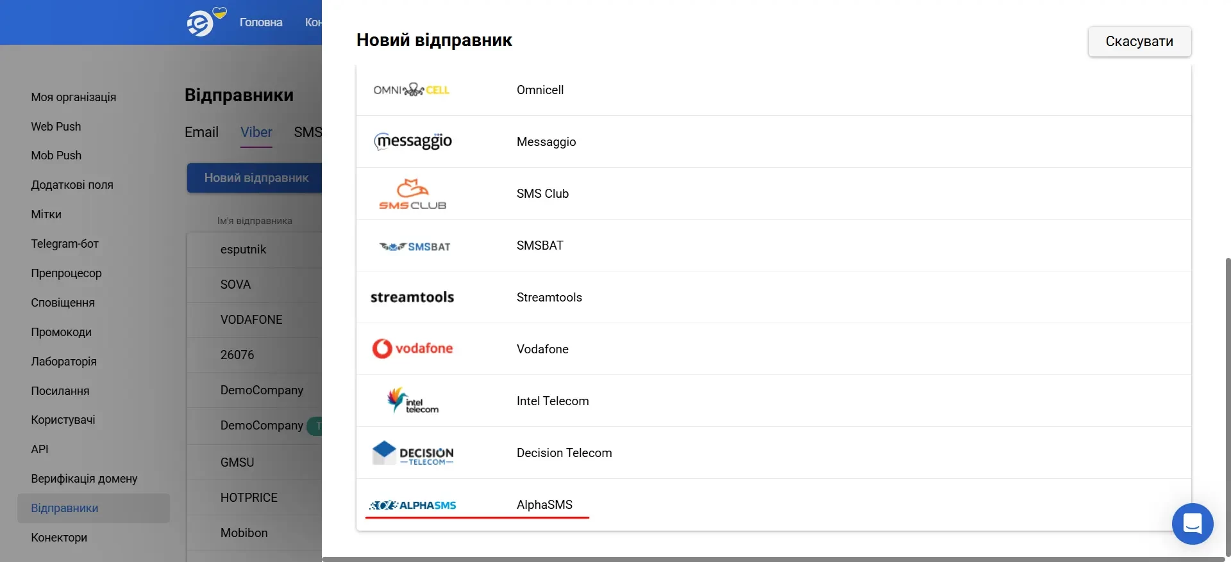The width and height of the screenshot is (1231, 562).
Task: Click the Messaggio logo
Action: coord(413,141)
